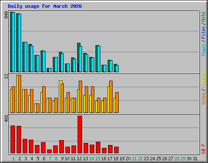Click the red KB bar for day 1
Viewport: 208px width, 163px height.
13,139
